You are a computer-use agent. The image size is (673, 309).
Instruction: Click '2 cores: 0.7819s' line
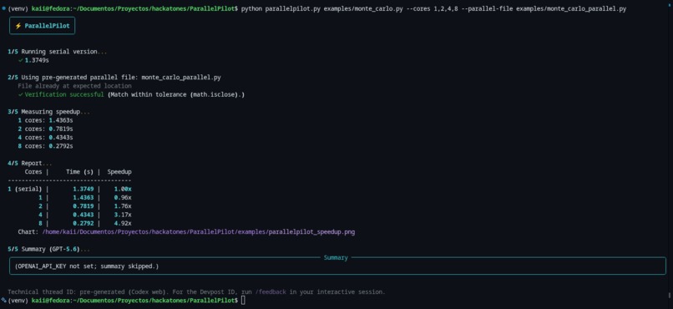click(45, 129)
